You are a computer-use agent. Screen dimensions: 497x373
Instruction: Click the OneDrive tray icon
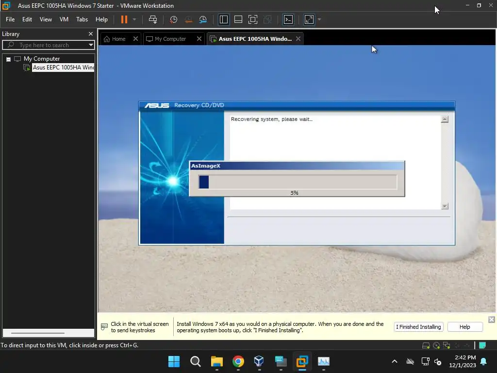tap(410, 361)
